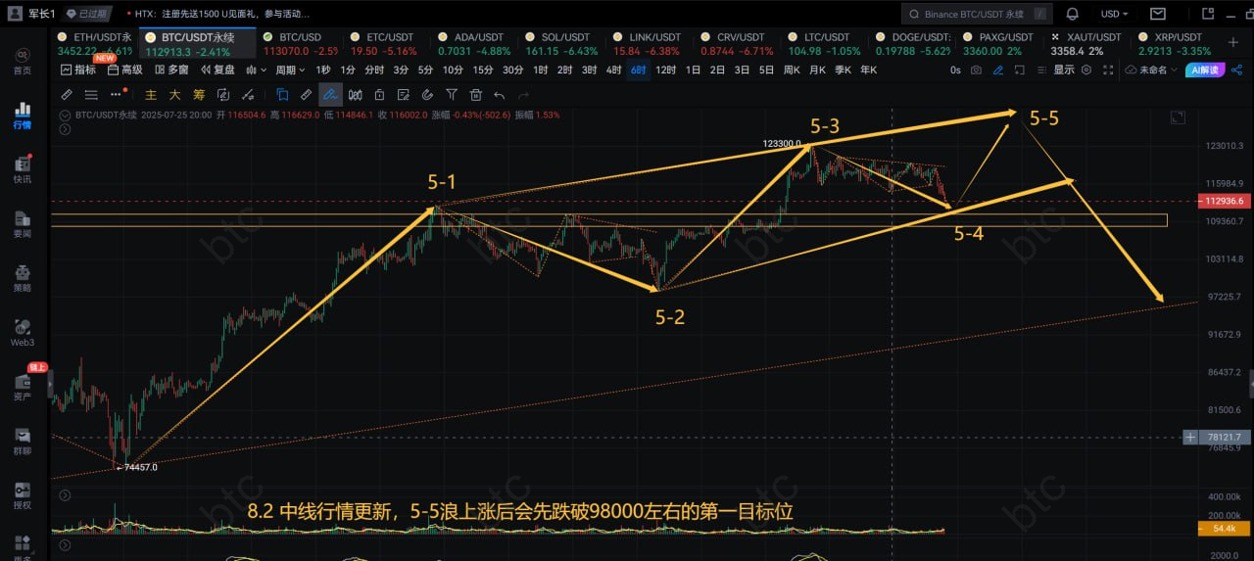Click the 主 indicator button
Screen dimensions: 1254x561
(x=151, y=94)
